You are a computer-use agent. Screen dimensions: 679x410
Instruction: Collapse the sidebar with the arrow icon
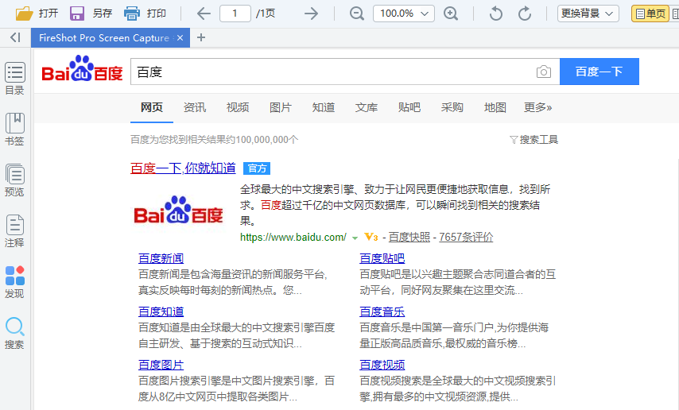pyautogui.click(x=15, y=37)
